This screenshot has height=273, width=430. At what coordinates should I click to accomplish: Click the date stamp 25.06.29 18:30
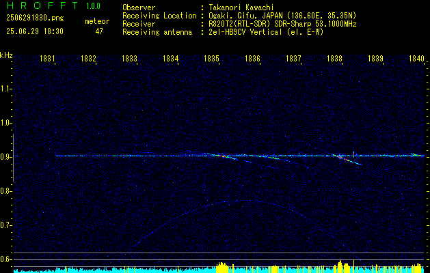click(x=35, y=31)
